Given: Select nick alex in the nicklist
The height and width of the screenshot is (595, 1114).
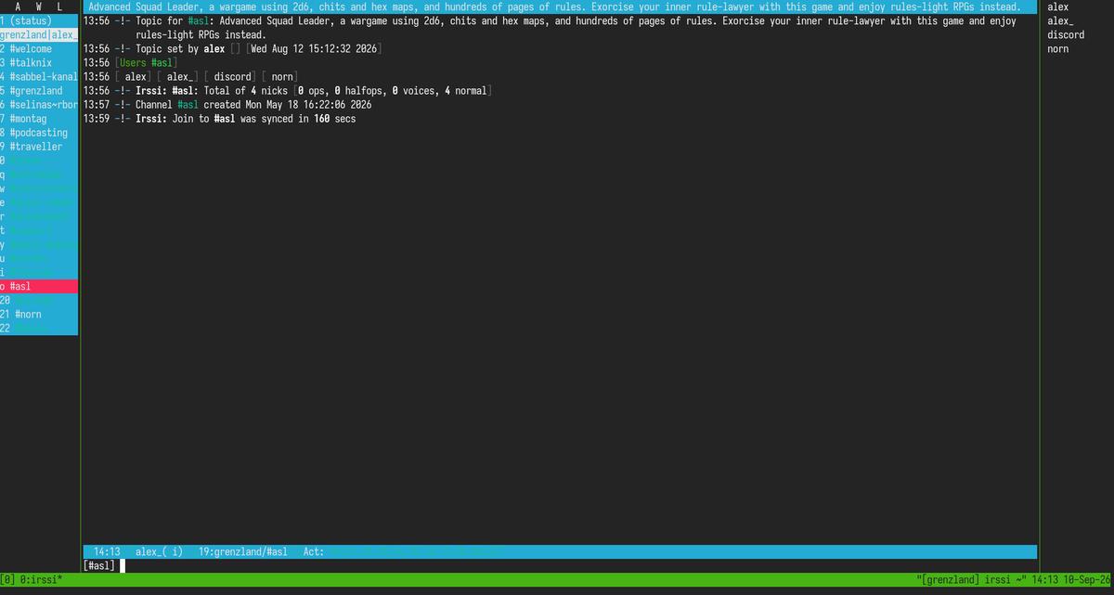Looking at the screenshot, I should (x=1057, y=6).
